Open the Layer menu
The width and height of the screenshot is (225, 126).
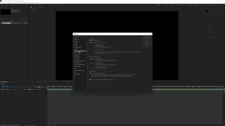point(15,3)
